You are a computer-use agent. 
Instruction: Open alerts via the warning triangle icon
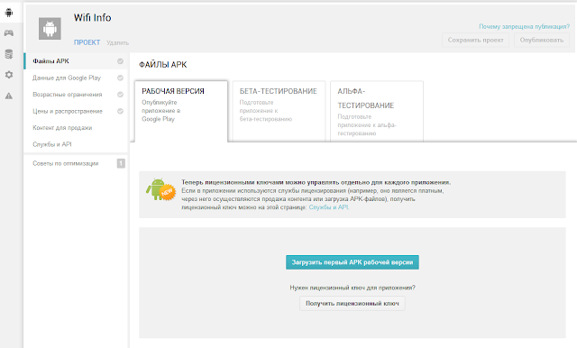pos(9,96)
